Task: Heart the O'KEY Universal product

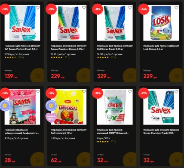Action: [x=130, y=91]
